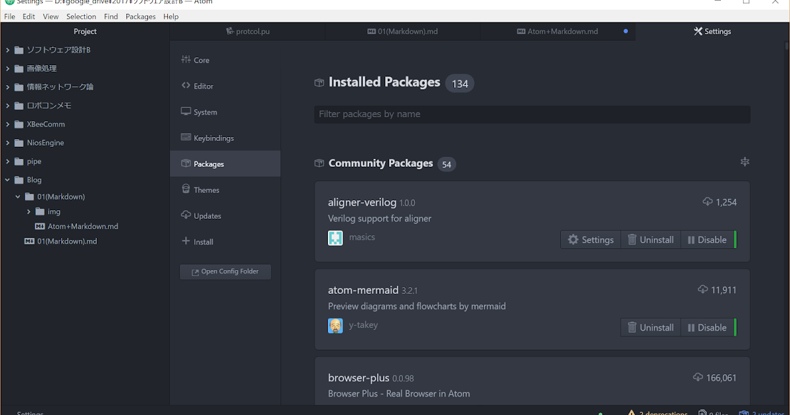The width and height of the screenshot is (790, 415).
Task: Open the Editor settings section
Action: [225, 86]
